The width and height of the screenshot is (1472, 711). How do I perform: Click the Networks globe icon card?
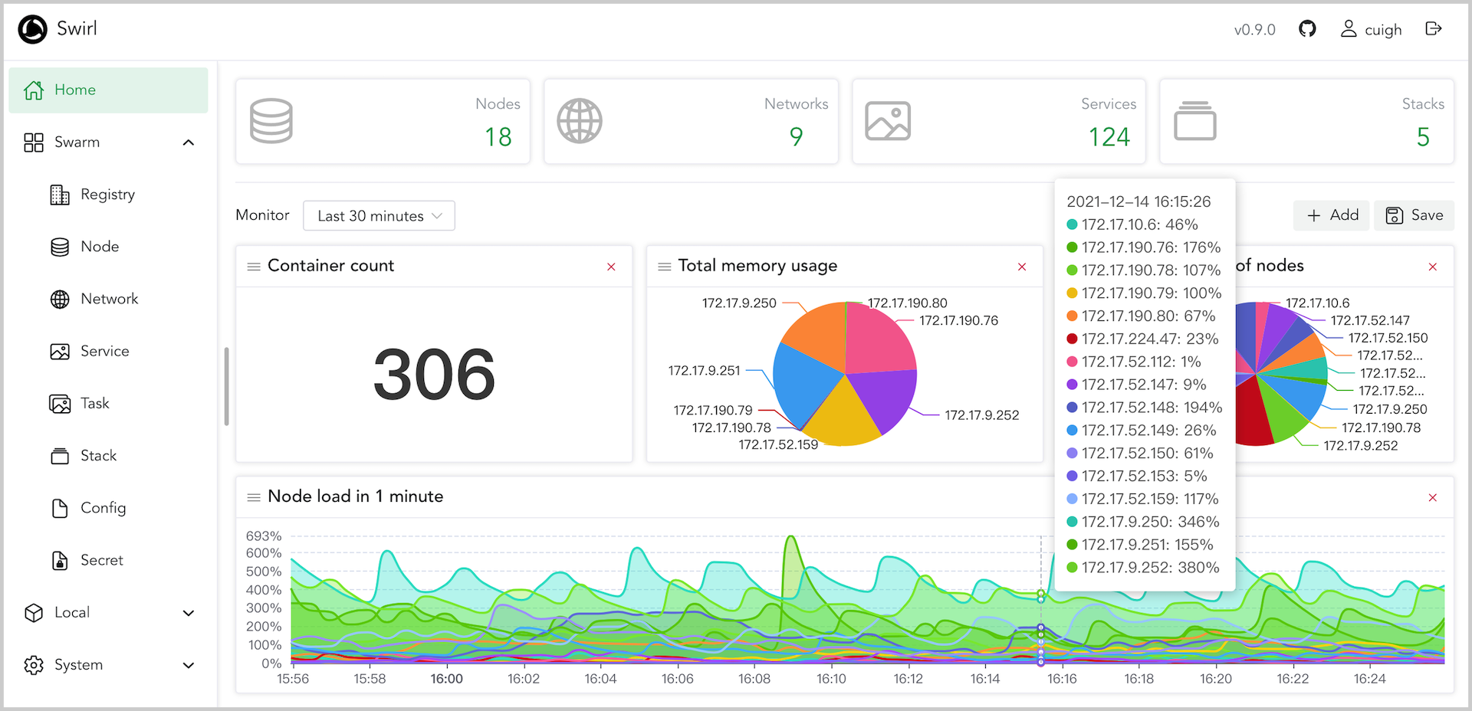580,121
